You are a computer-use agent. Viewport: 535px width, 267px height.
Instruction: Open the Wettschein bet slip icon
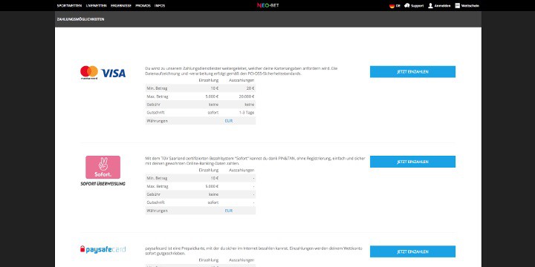click(x=457, y=5)
